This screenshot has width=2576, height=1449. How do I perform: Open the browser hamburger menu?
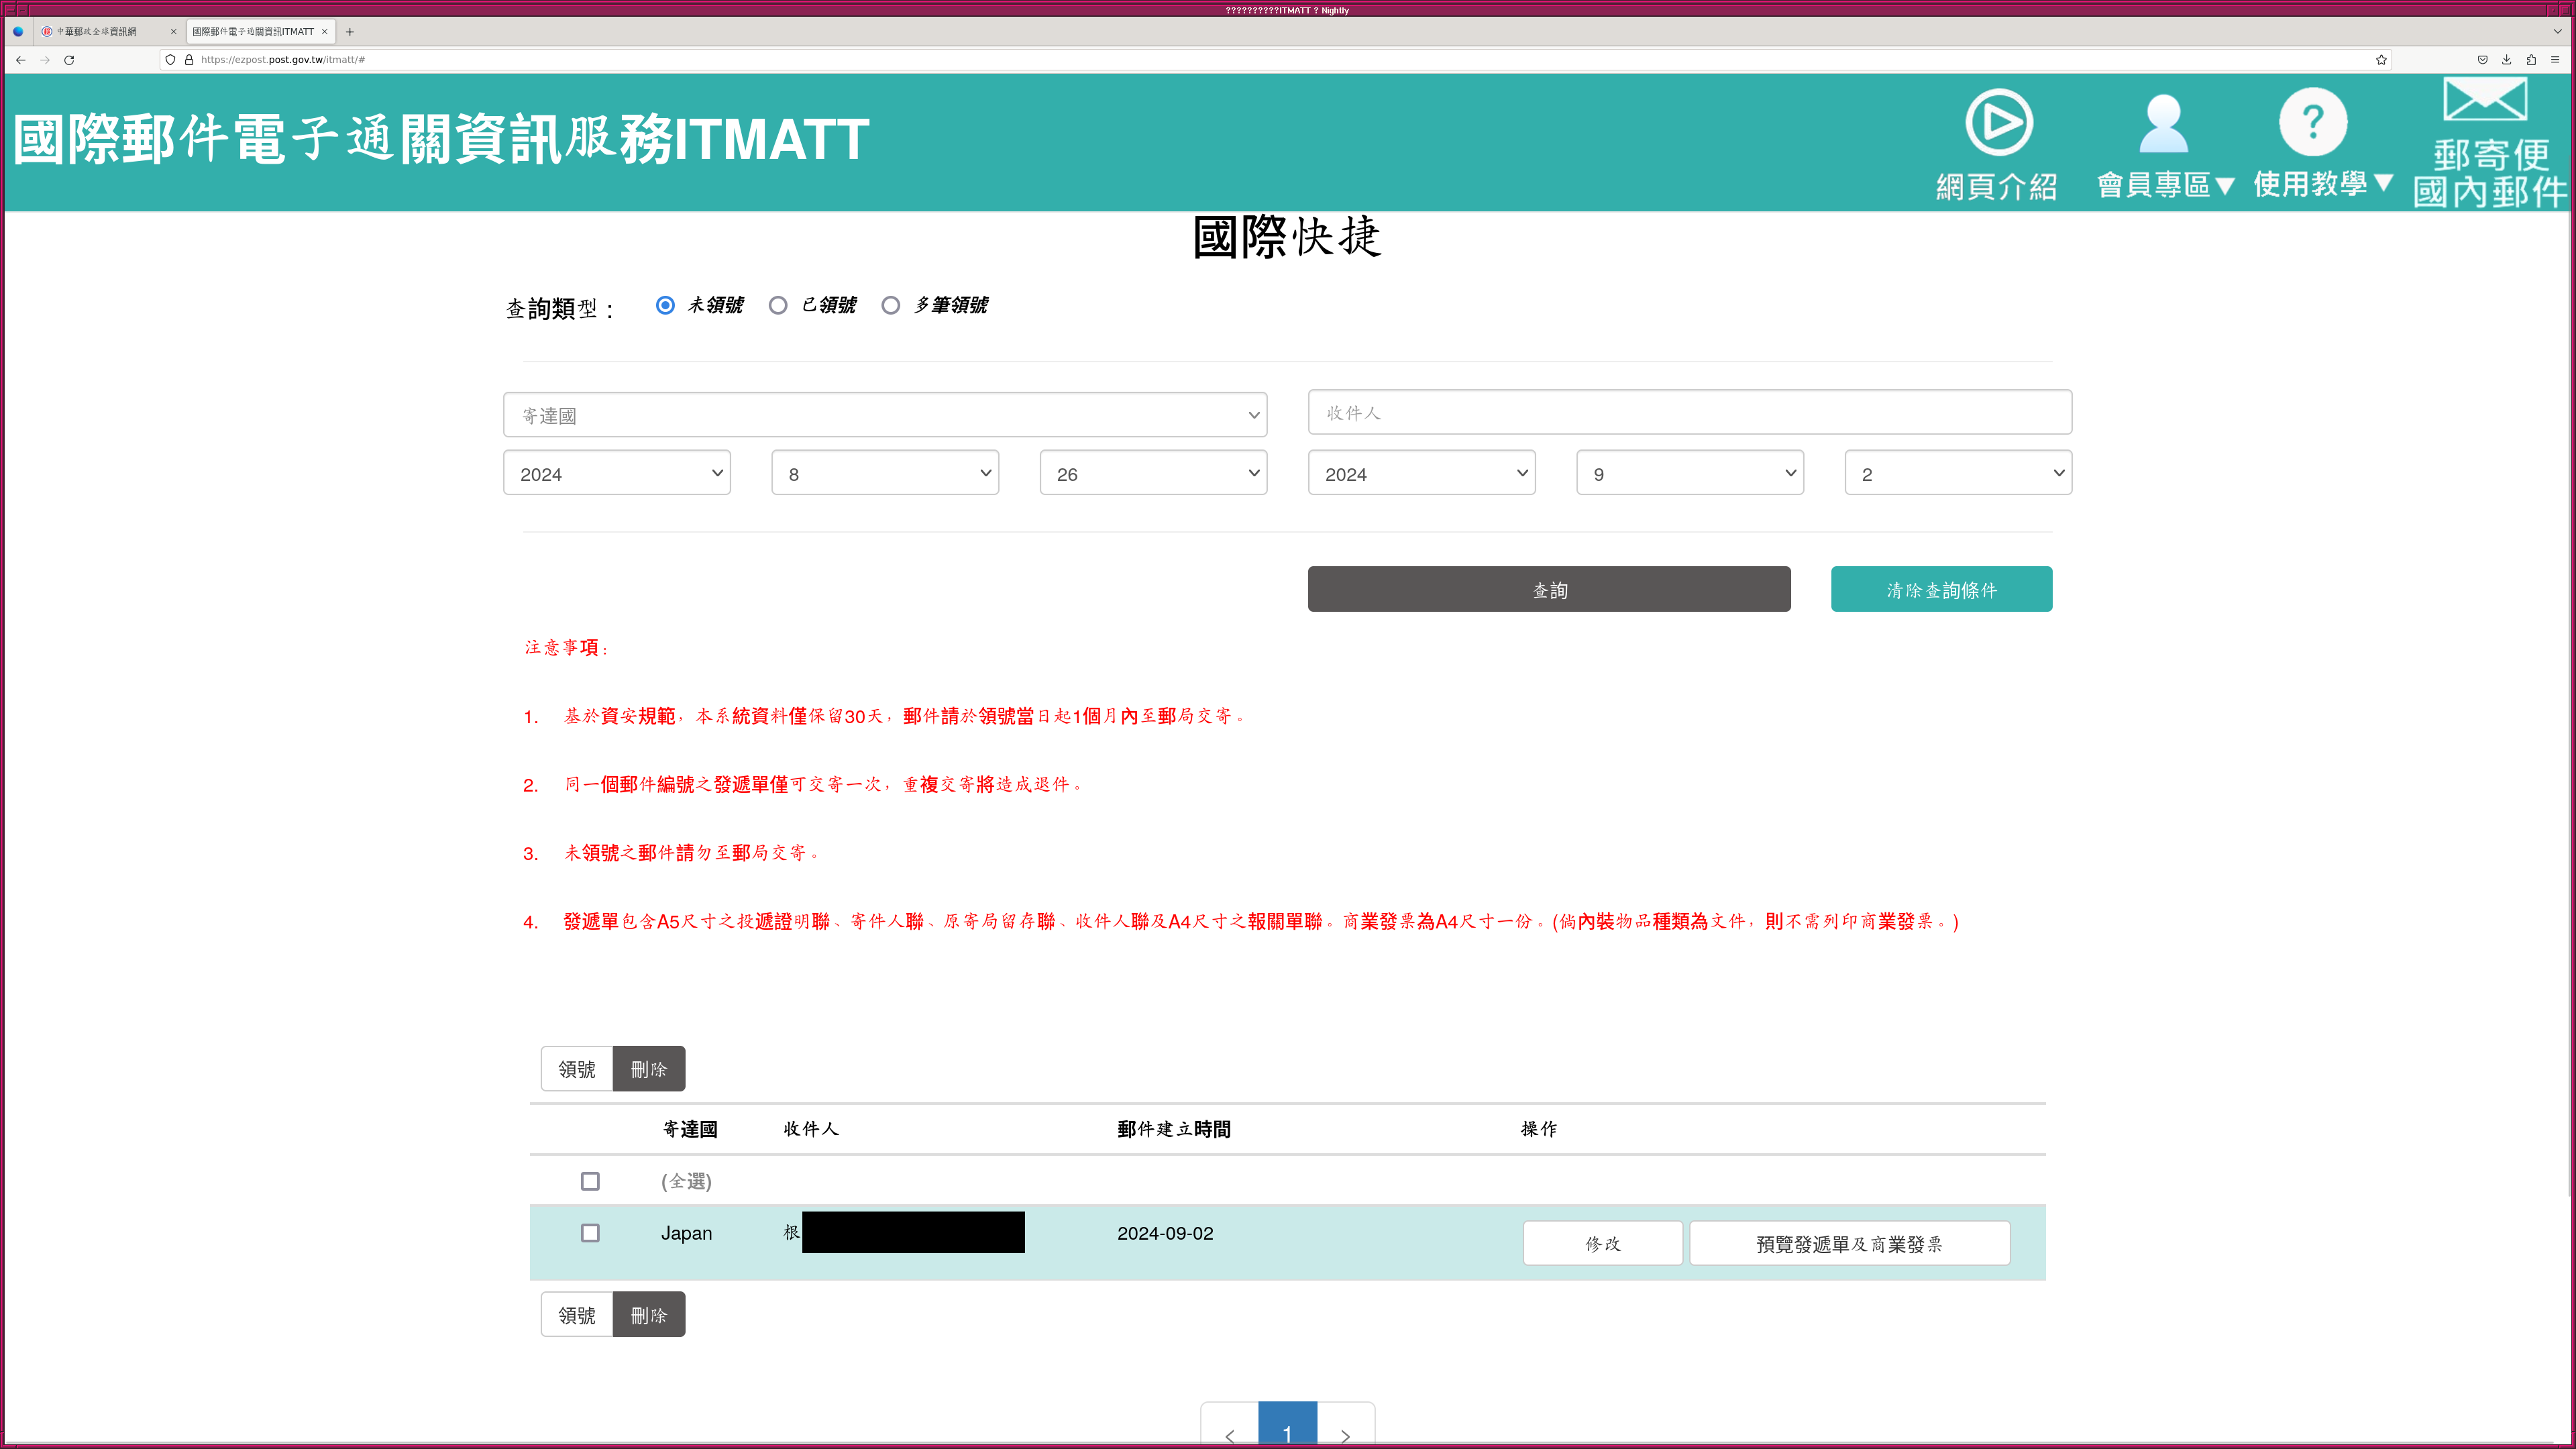(2555, 60)
